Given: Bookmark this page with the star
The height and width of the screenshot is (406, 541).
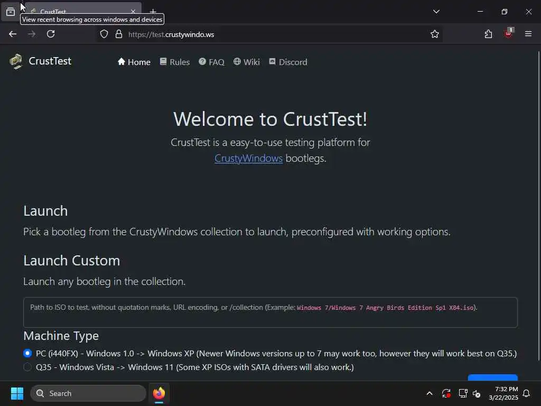Looking at the screenshot, I should click(x=435, y=34).
